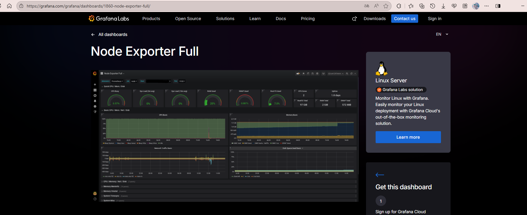Click the Sign in link
Screen dimensions: 527x215
point(435,19)
